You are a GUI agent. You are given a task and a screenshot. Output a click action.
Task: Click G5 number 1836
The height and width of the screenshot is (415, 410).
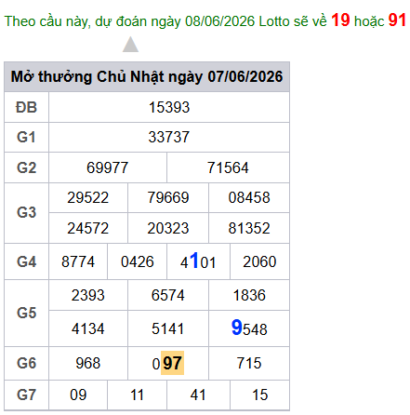point(249,295)
